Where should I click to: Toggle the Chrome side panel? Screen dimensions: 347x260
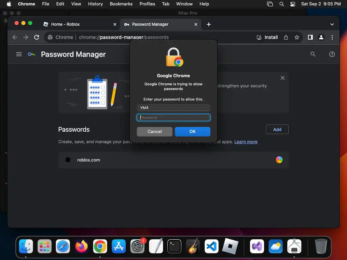310,37
